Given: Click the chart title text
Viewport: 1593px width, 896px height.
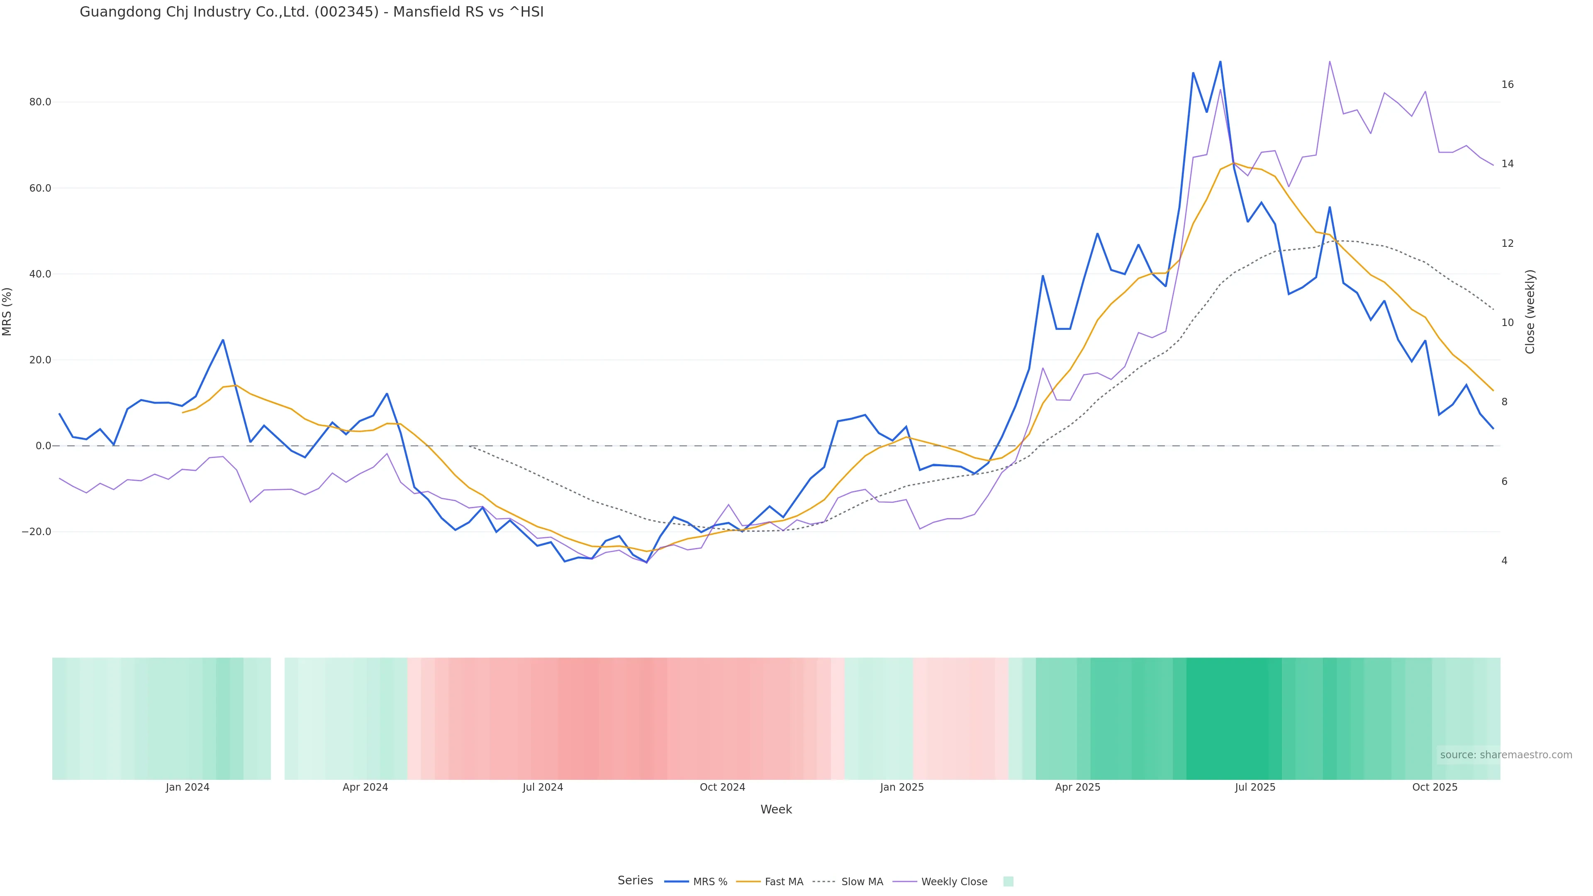Looking at the screenshot, I should click(312, 12).
